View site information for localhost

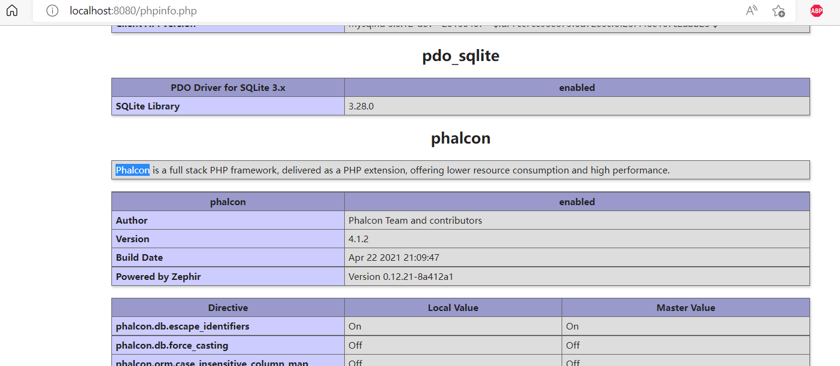[53, 11]
